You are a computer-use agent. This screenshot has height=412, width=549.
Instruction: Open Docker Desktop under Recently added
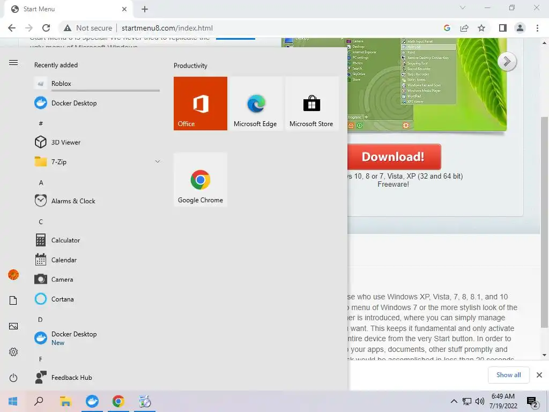[97, 104]
